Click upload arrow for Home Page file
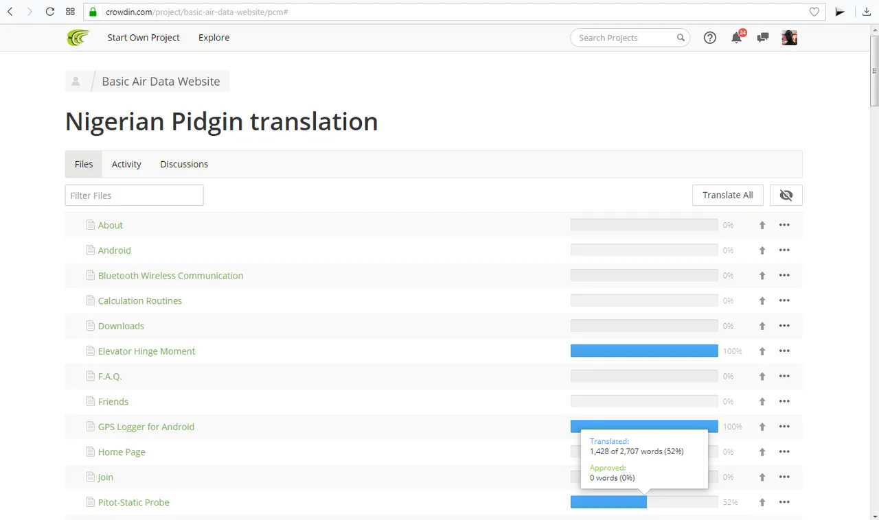The image size is (879, 520). point(762,452)
